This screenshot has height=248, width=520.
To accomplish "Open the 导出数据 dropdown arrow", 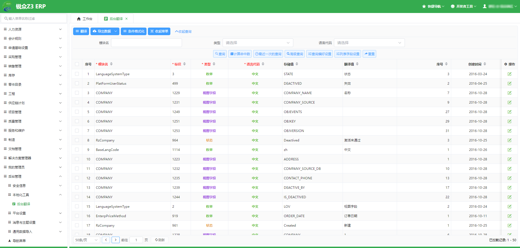I will click(116, 31).
